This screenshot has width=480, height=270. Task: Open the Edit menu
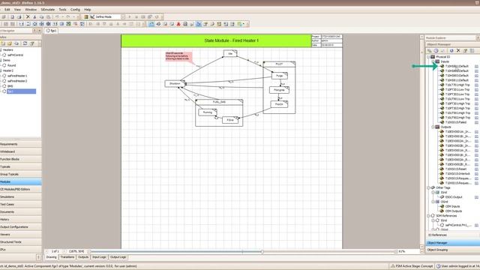(7, 10)
